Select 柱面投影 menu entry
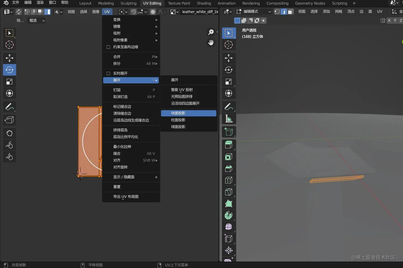The height and width of the screenshot is (268, 403). click(x=189, y=120)
